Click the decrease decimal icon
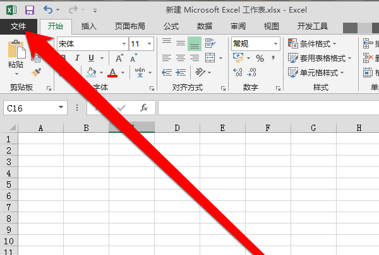Image resolution: width=379 pixels, height=255 pixels. click(251, 72)
